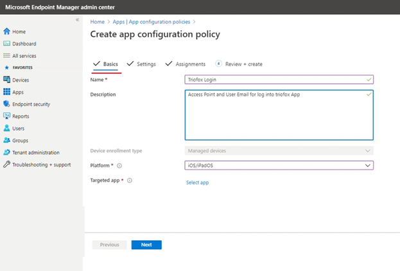The height and width of the screenshot is (271, 400).
Task: Click the Home breadcrumb link
Action: [98, 22]
